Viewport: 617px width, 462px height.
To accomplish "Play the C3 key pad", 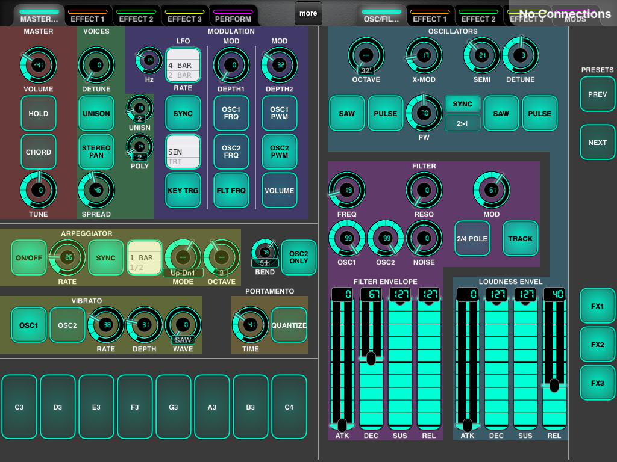I will click(19, 407).
